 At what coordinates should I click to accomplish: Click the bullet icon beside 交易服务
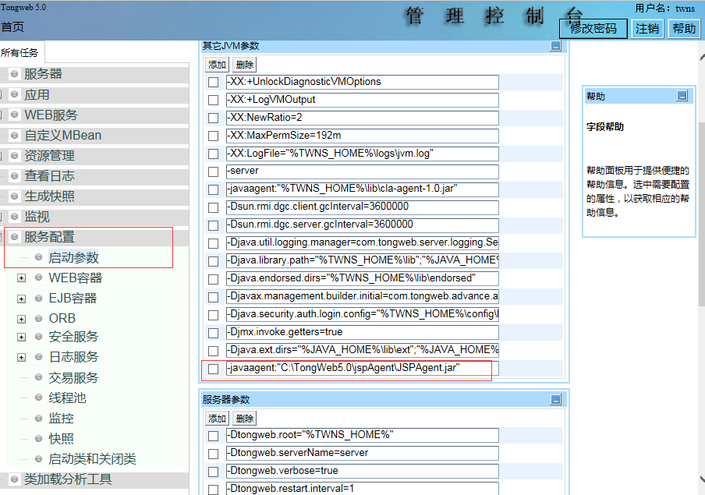pos(39,377)
